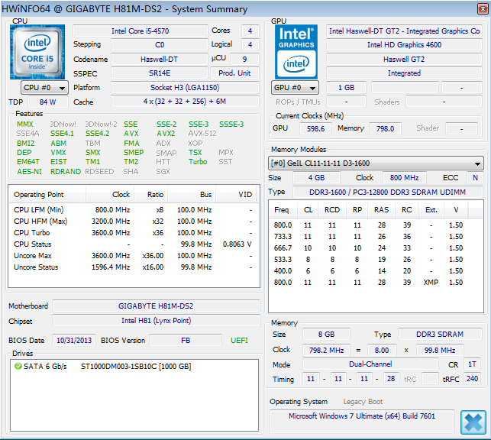Click the GIGABYTE H81M-DS2 motherboard field

[x=156, y=306]
